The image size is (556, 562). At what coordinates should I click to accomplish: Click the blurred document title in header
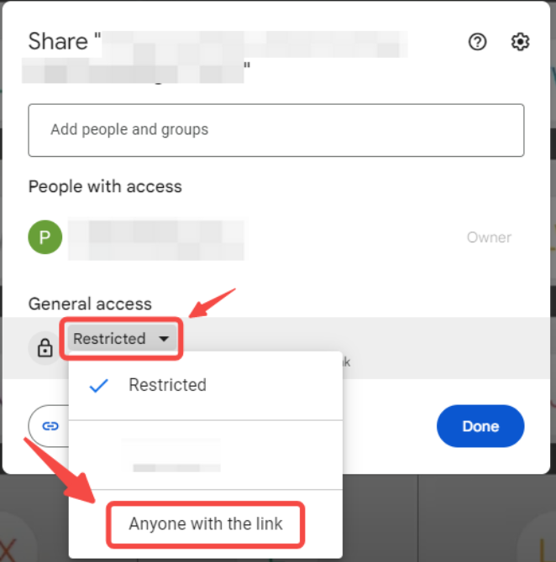pos(215,55)
